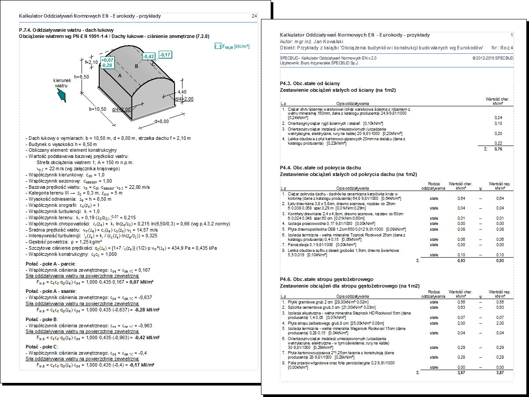
Task: Click the d=8,00 depth dimension label
Action: (x=161, y=121)
